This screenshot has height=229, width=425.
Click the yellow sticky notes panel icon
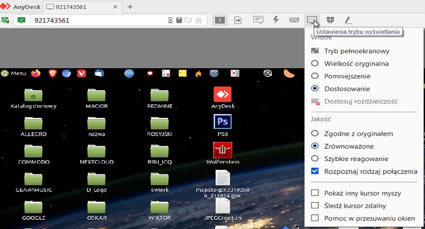[x=183, y=73]
